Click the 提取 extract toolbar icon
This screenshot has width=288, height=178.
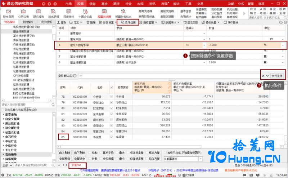(x=59, y=22)
